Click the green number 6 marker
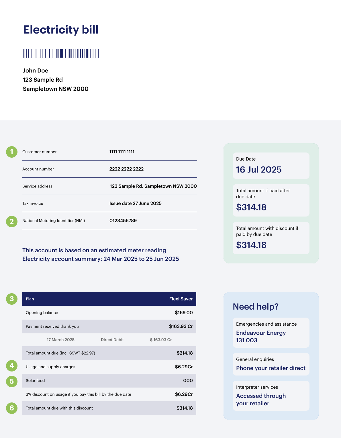 click(12, 408)
